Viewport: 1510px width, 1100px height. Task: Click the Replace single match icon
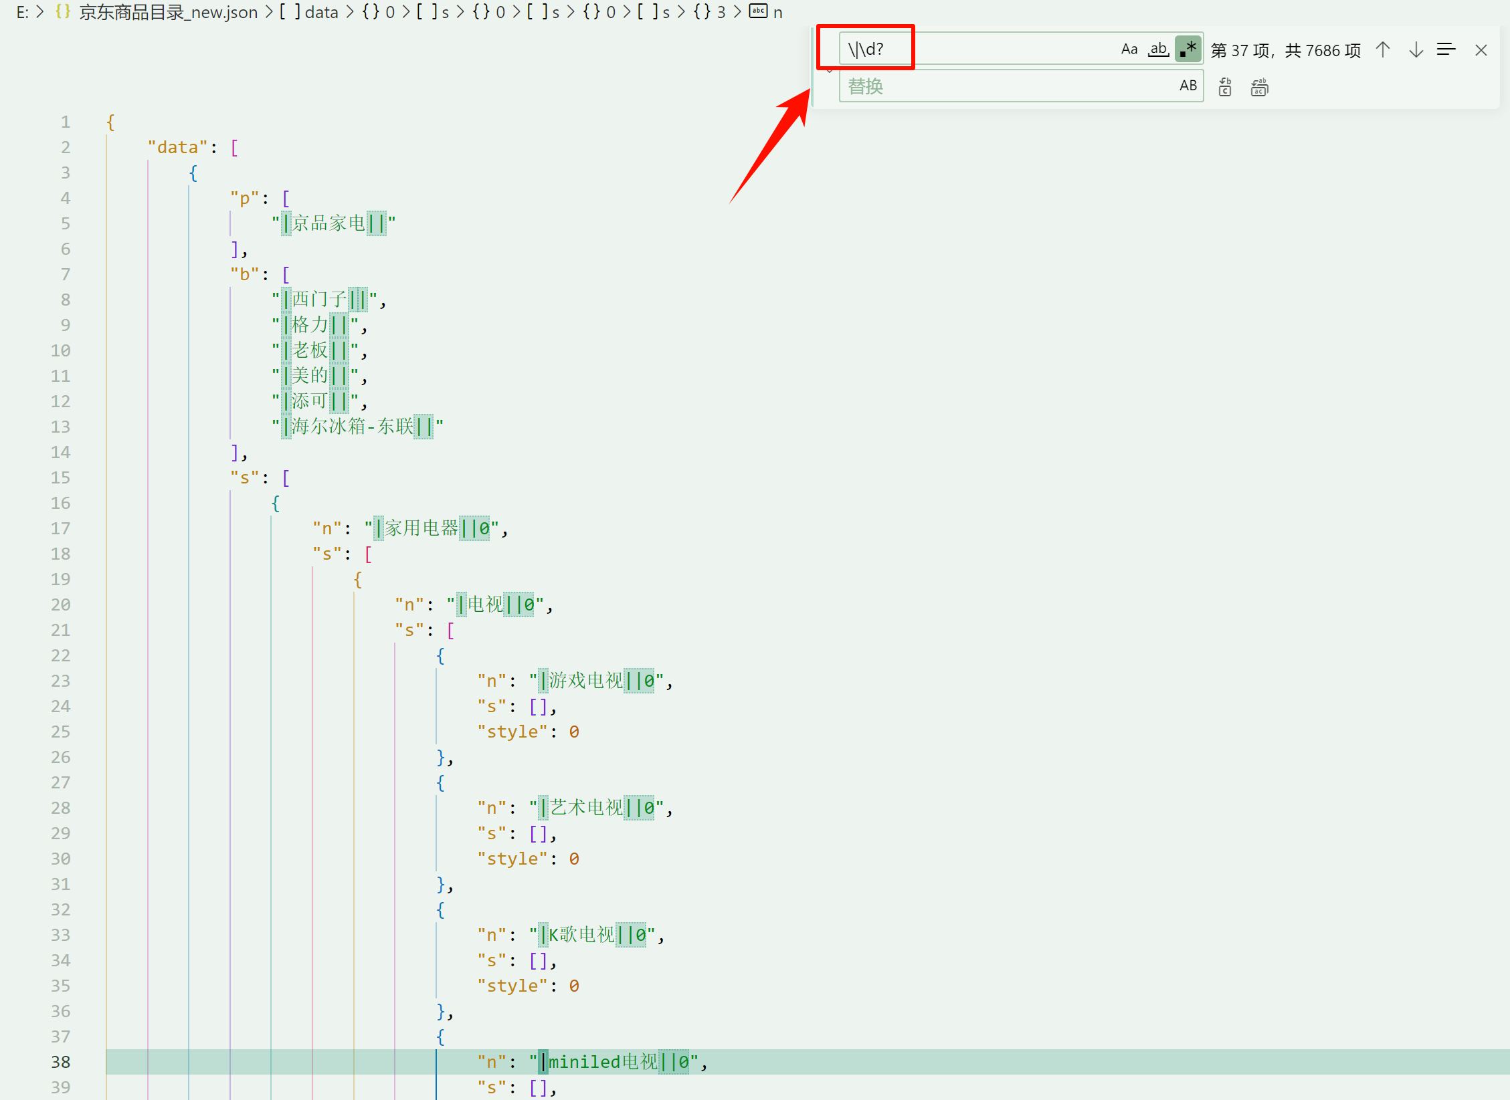[x=1224, y=87]
